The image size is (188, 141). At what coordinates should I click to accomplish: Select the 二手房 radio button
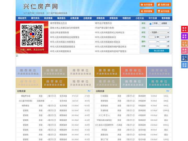click(x=150, y=24)
